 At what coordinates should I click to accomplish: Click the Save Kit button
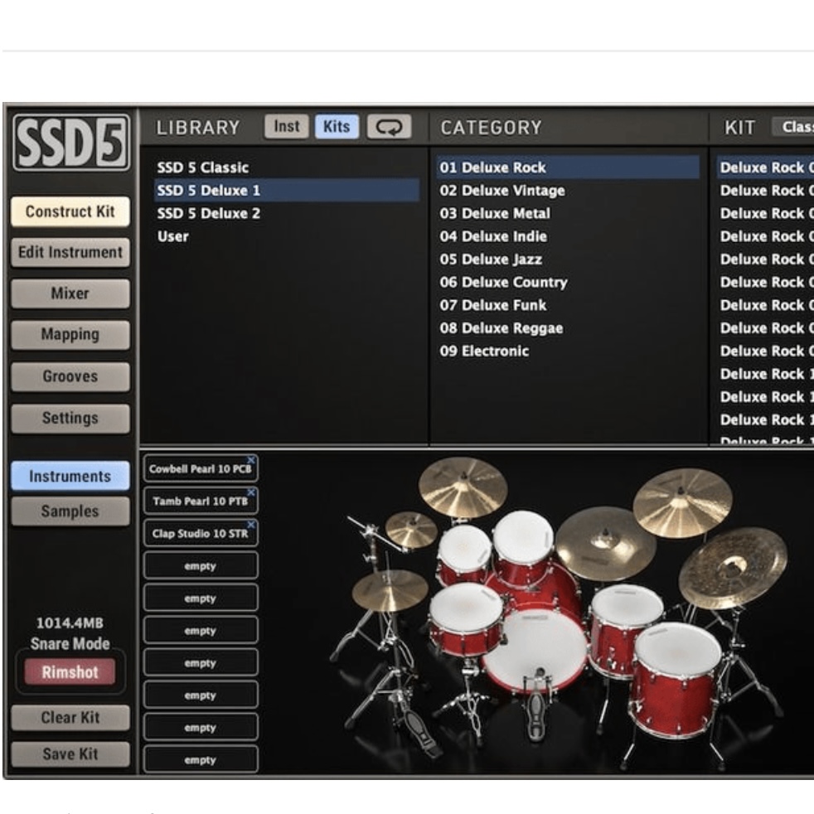pyautogui.click(x=70, y=753)
